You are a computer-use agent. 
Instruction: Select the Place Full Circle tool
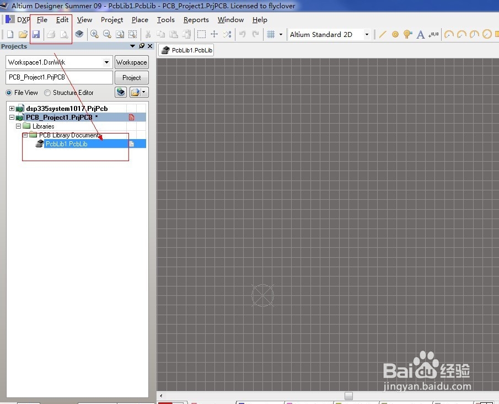coord(487,34)
